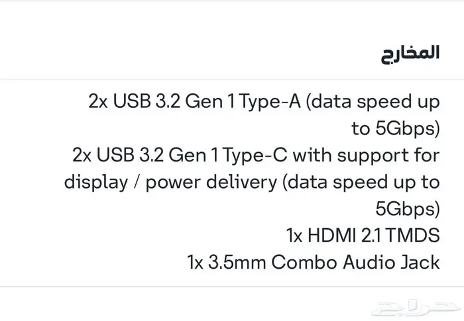
Task: Click the المخارج section header
Action: pyautogui.click(x=410, y=54)
